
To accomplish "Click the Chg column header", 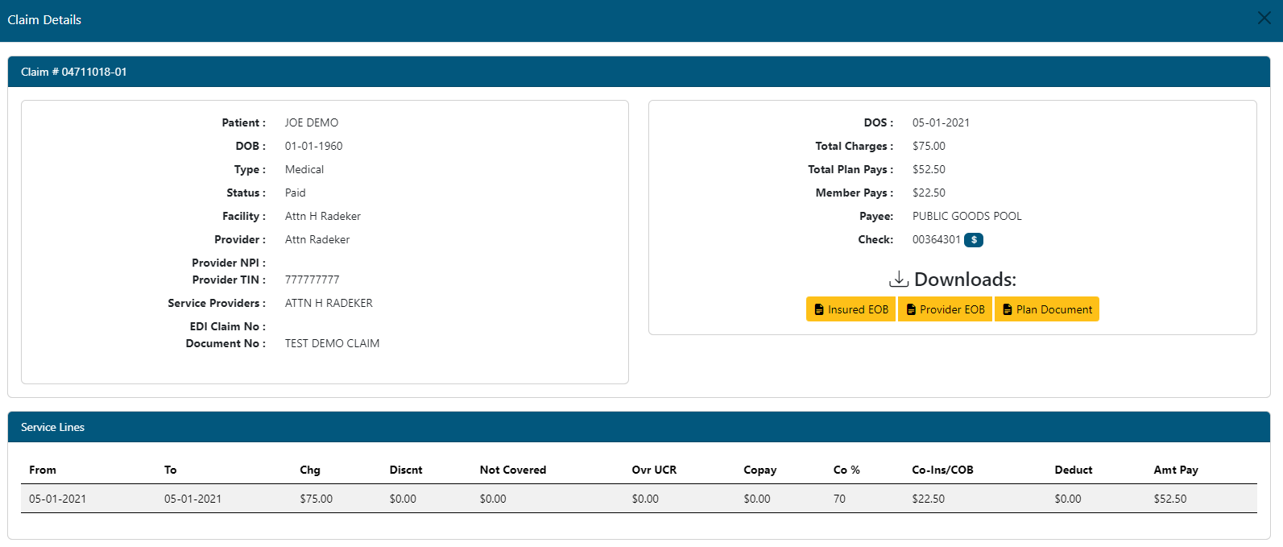I will click(x=310, y=470).
